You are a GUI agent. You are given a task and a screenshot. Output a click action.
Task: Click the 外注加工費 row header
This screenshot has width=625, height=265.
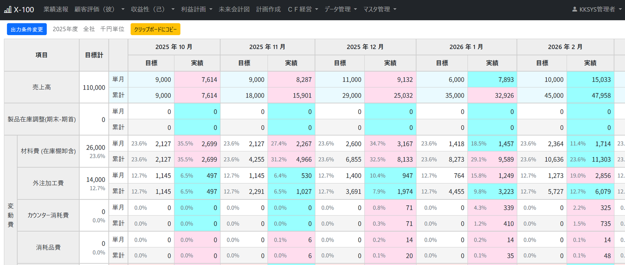[x=48, y=183]
